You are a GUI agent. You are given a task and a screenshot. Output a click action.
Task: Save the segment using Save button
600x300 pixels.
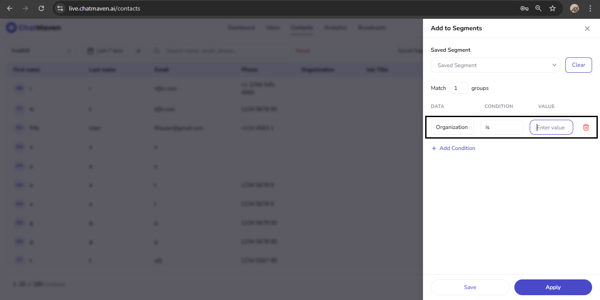click(470, 287)
